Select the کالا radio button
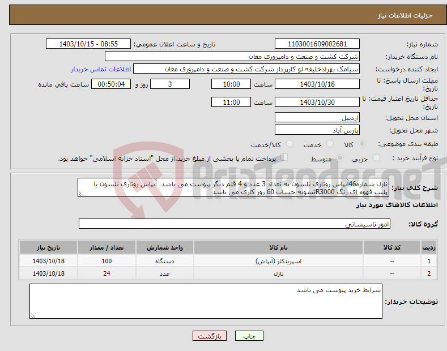This screenshot has height=351, width=447. click(x=362, y=144)
